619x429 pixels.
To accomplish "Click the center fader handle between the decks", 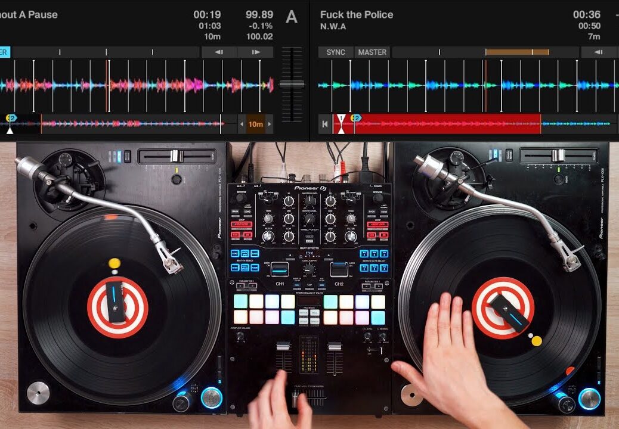I will click(292, 84).
